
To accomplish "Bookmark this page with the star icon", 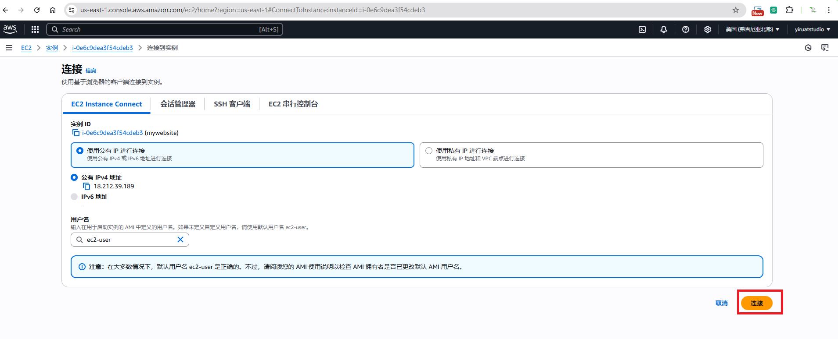I will click(736, 10).
